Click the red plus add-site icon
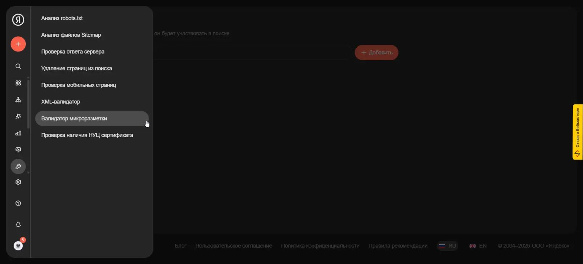This screenshot has width=583, height=264. click(18, 44)
